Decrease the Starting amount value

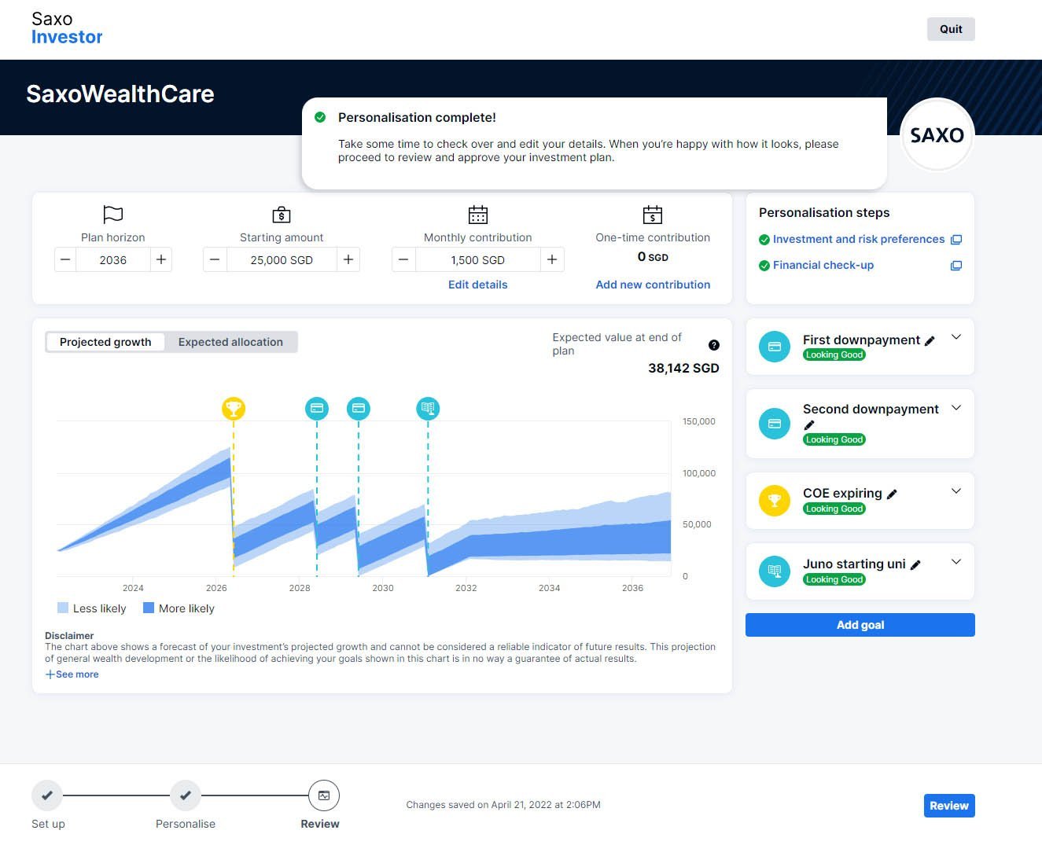point(215,259)
